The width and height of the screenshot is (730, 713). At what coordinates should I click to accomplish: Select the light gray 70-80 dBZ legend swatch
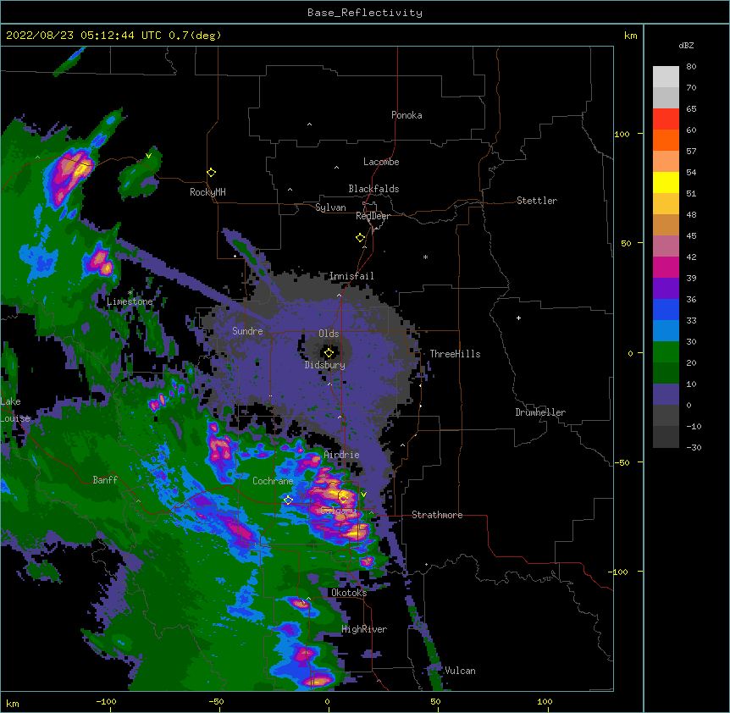(x=666, y=77)
